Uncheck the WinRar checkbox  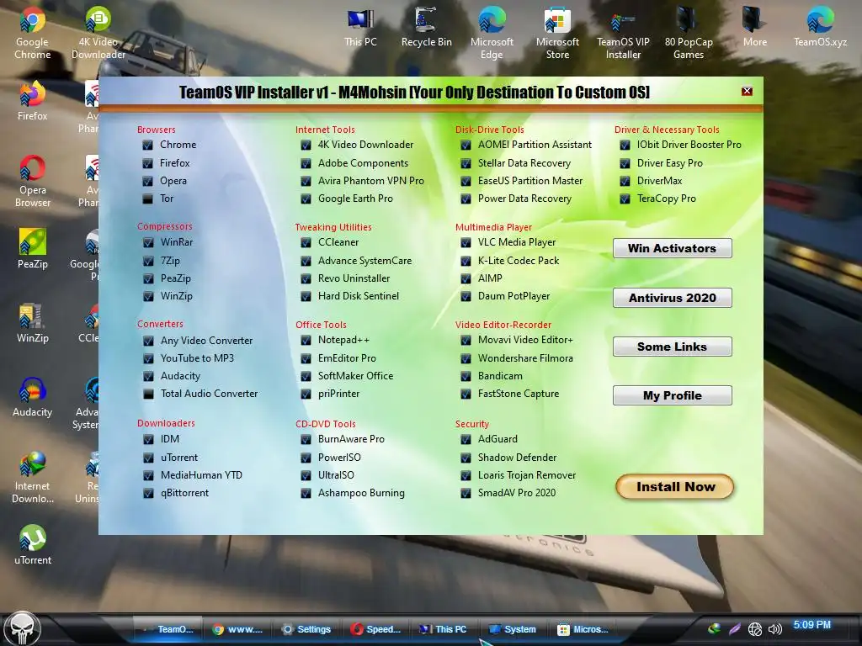148,242
